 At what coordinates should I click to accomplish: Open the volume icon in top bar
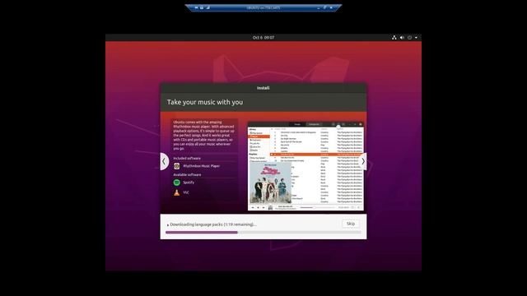click(402, 38)
